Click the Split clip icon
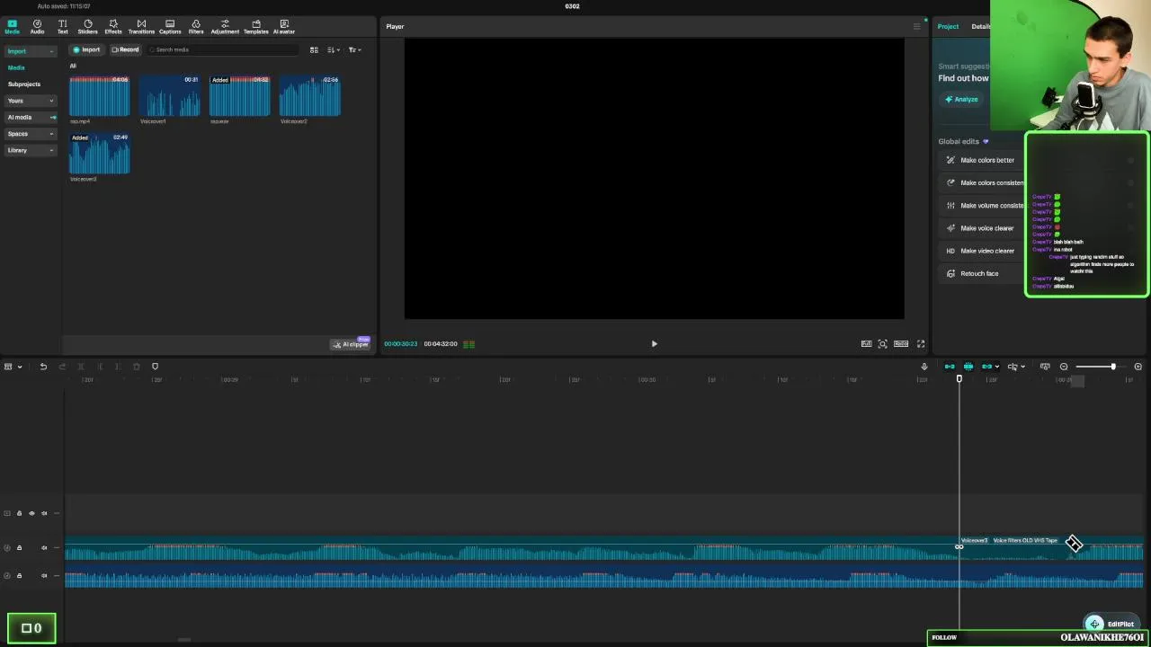 [x=81, y=367]
